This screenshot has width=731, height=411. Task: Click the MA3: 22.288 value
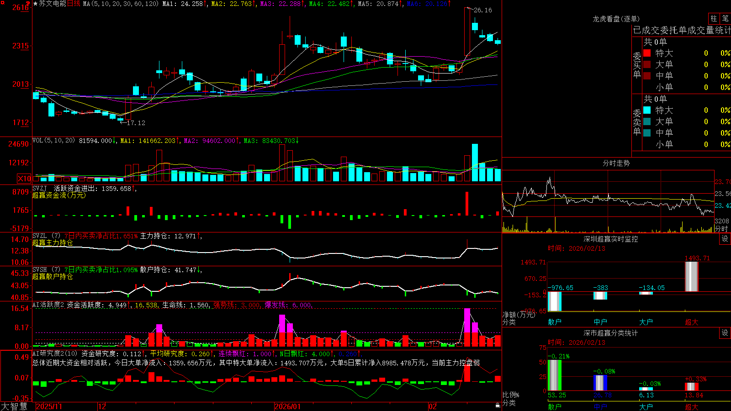click(283, 4)
